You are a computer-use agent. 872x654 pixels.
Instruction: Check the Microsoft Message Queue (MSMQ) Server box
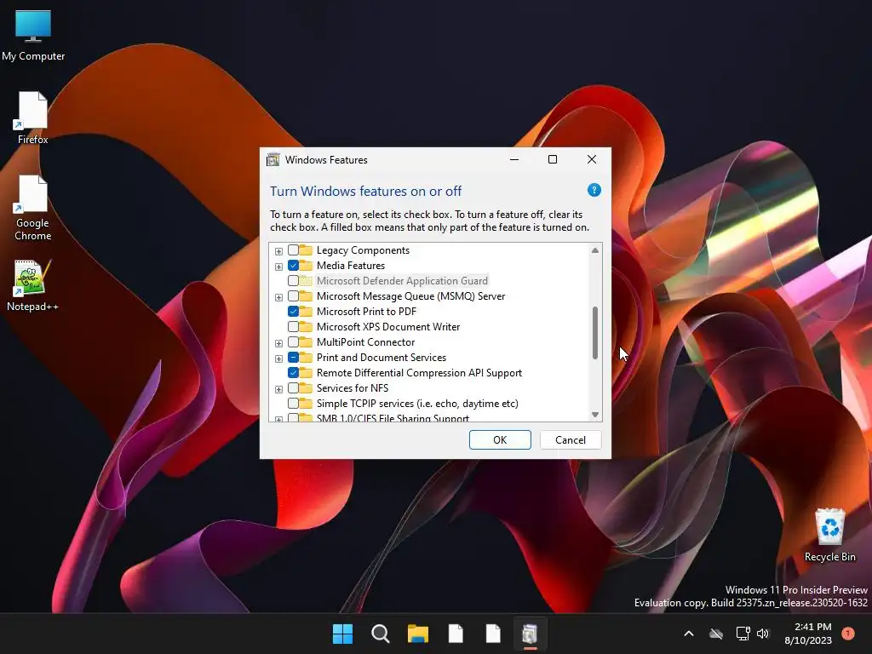(x=293, y=295)
